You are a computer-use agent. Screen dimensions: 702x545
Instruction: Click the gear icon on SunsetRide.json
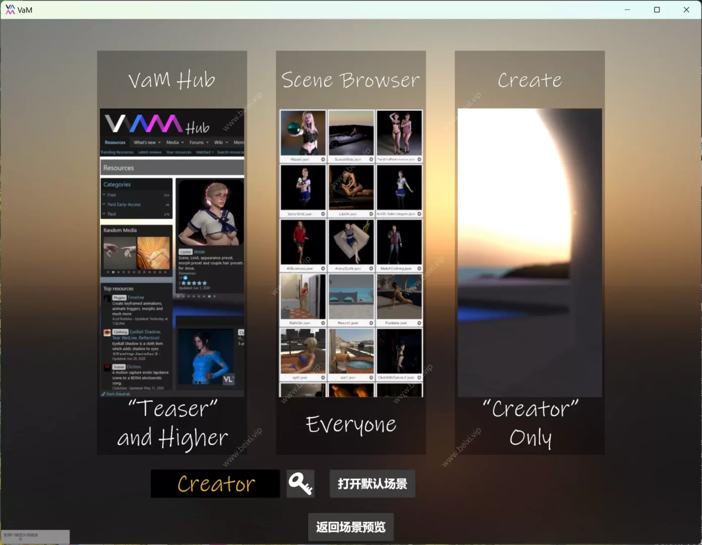click(x=371, y=159)
